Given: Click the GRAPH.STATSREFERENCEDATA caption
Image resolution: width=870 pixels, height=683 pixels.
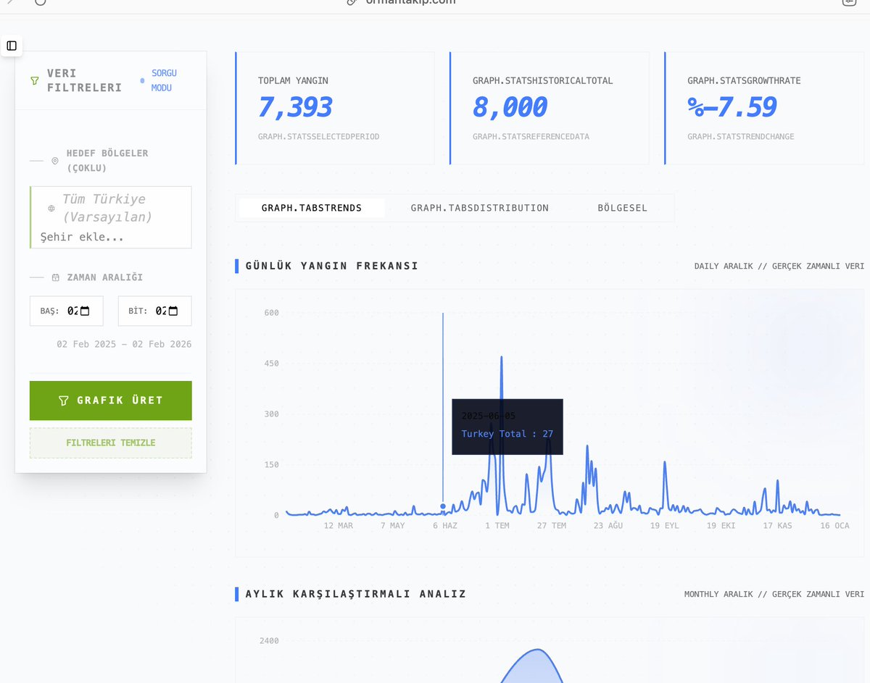Looking at the screenshot, I should click(x=531, y=136).
